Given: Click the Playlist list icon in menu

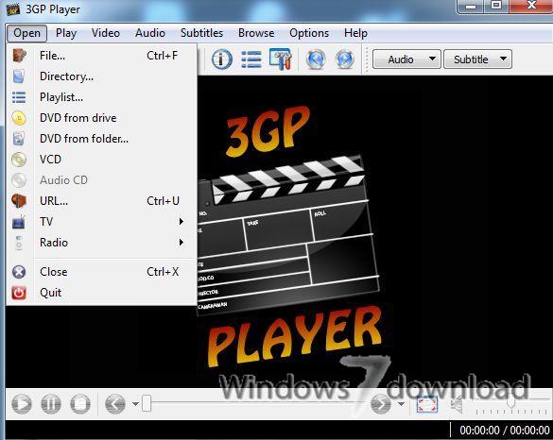Looking at the screenshot, I should [19, 97].
